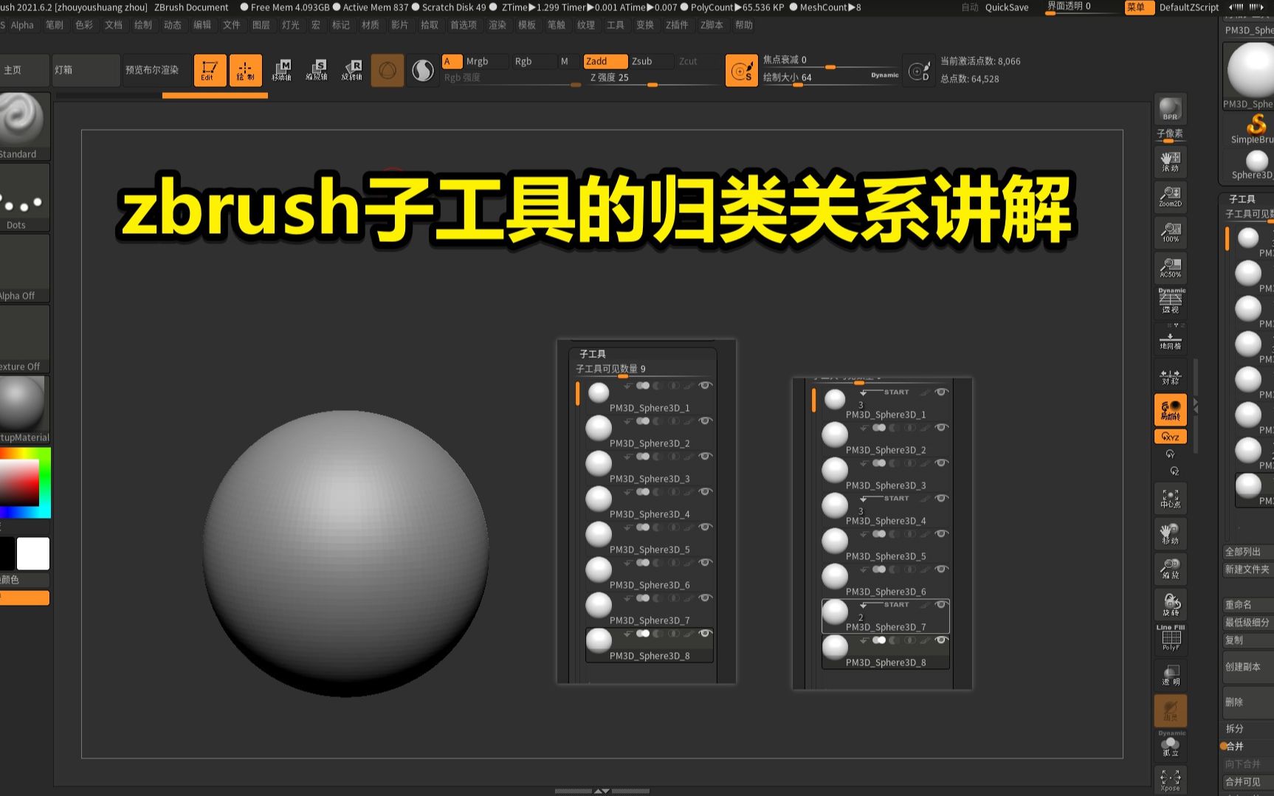Toggle the 地网格 floor grid icon
This screenshot has width=1274, height=796.
pos(1170,339)
